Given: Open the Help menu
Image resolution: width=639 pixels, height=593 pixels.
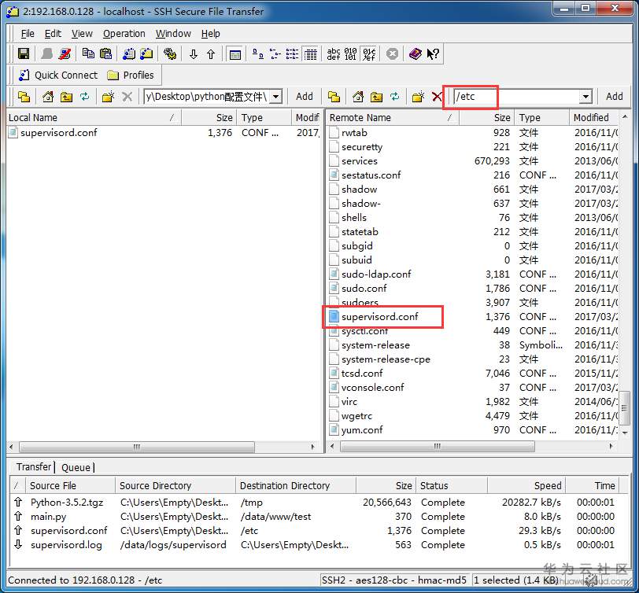Looking at the screenshot, I should tap(210, 33).
